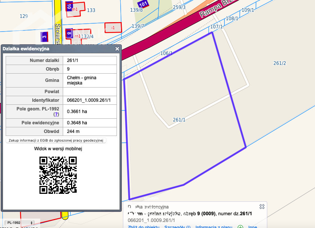The width and height of the screenshot is (315, 228).
Task: Click the green plus icon in popup
Action: pos(240,226)
